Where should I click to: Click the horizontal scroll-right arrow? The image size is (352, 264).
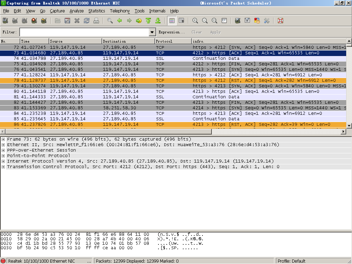click(x=343, y=132)
